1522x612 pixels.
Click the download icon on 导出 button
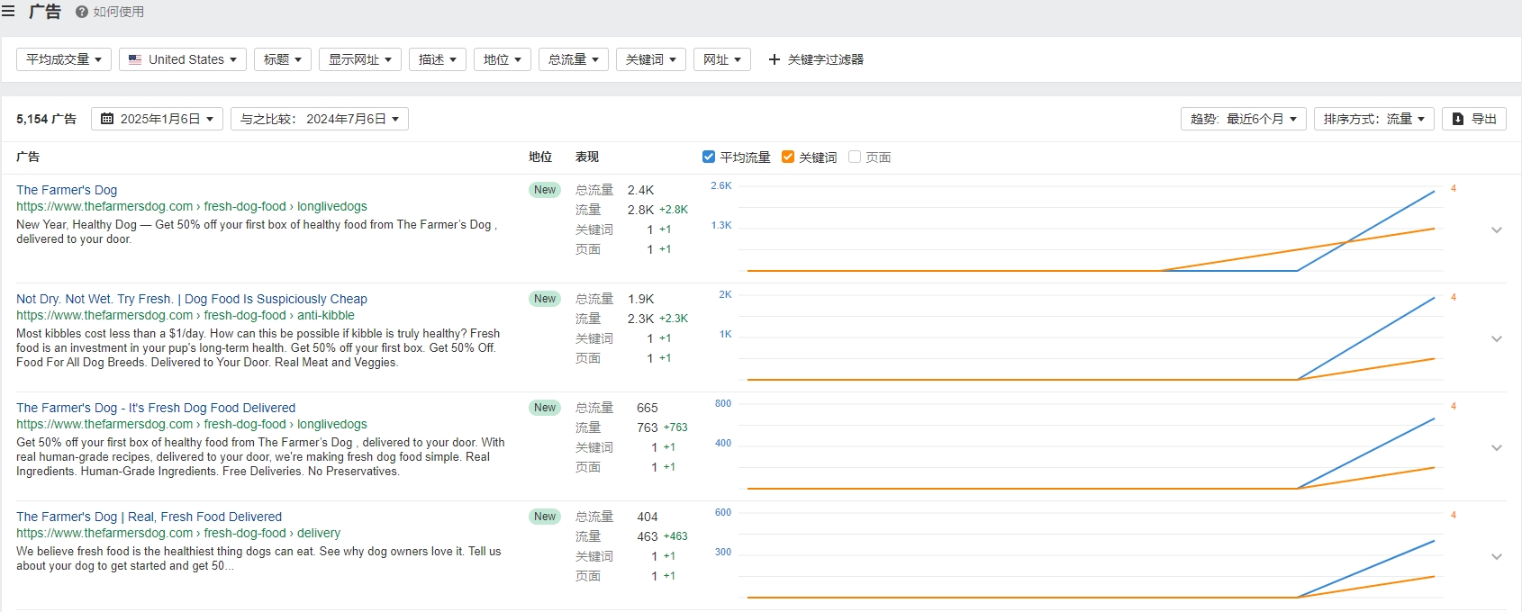click(1458, 119)
